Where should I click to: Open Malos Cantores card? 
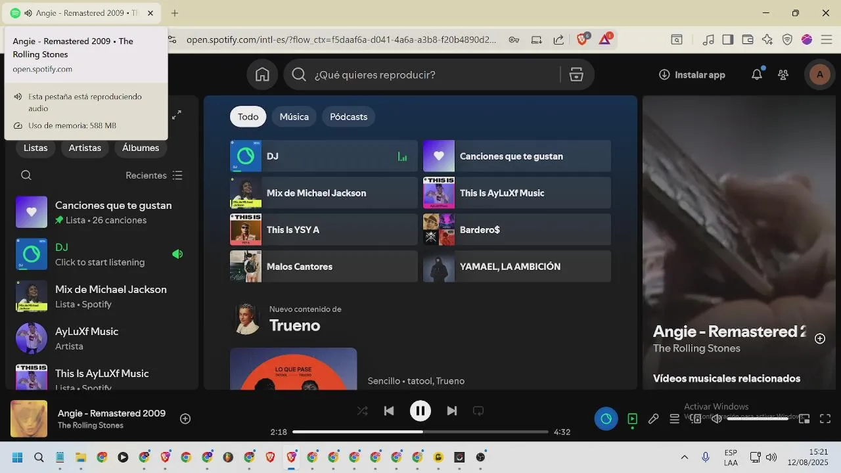click(324, 267)
